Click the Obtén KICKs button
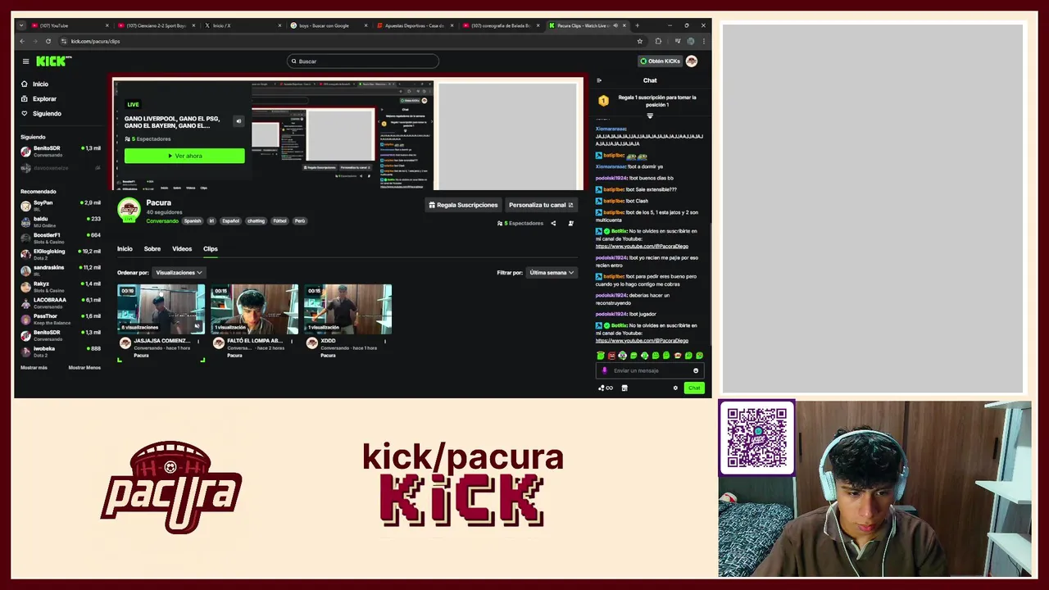This screenshot has height=590, width=1049. 660,61
